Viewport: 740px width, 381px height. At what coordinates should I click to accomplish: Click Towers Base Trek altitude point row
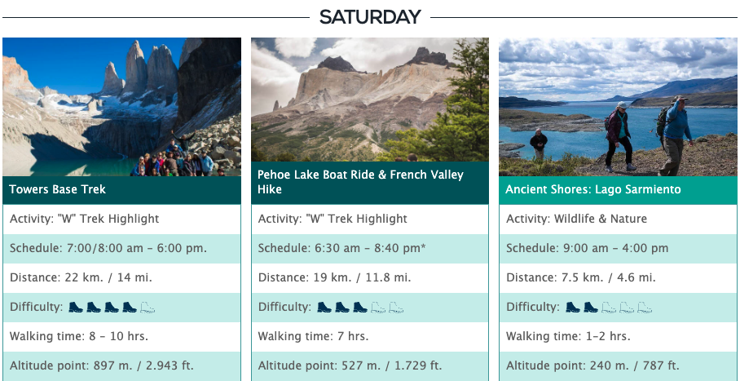pos(121,365)
